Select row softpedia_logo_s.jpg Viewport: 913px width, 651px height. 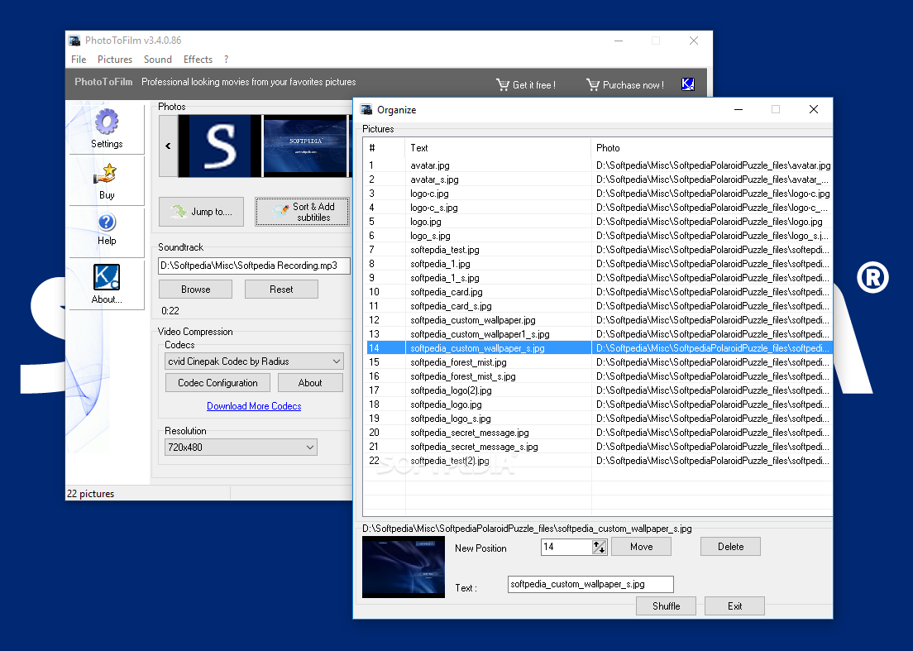(597, 418)
